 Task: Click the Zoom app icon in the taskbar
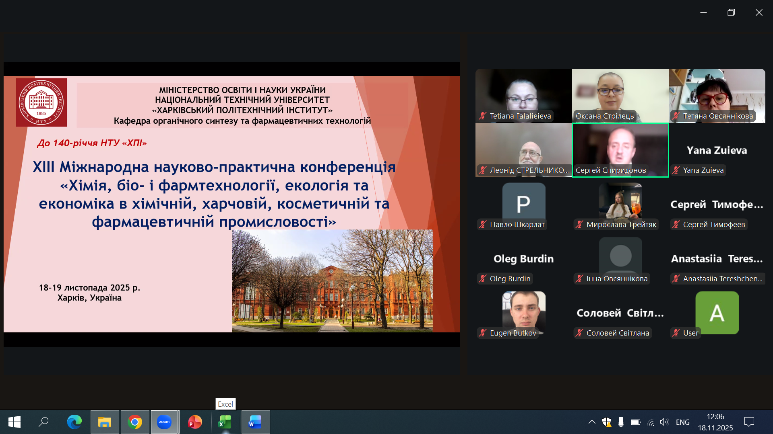(x=164, y=422)
